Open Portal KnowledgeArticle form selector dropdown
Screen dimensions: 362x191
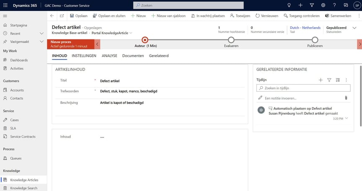point(131,33)
